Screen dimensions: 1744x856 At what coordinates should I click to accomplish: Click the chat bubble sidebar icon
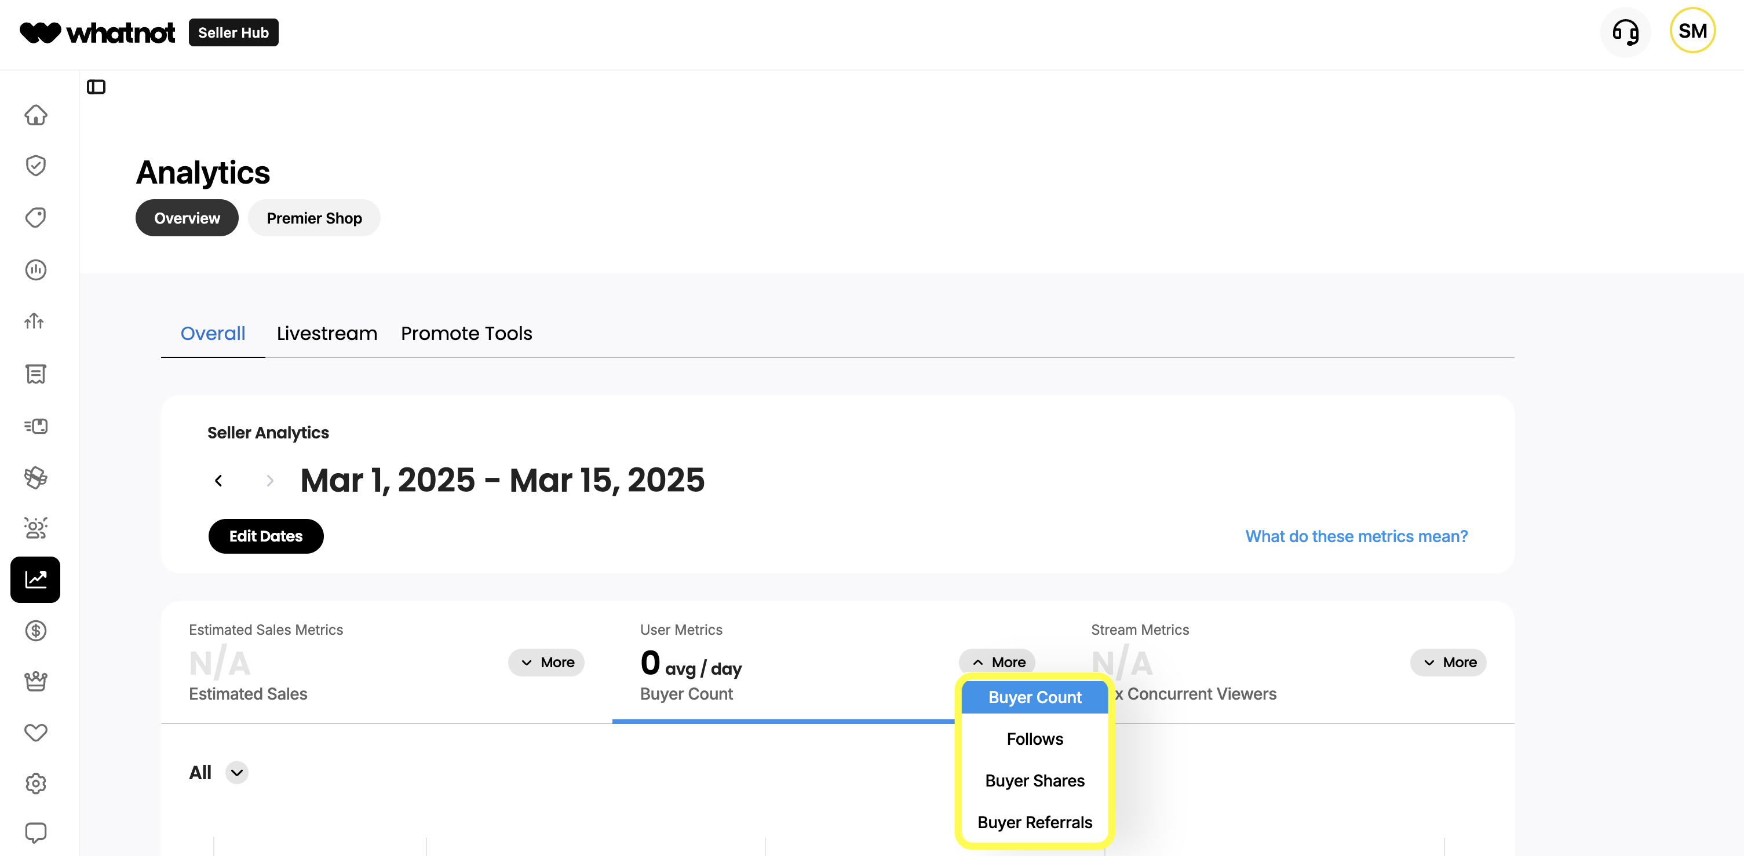[36, 832]
